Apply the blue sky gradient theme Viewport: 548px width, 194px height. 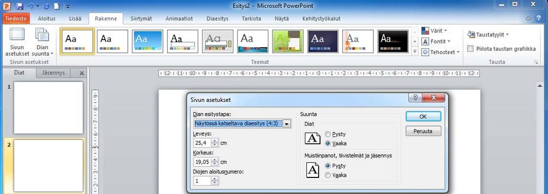(147, 41)
